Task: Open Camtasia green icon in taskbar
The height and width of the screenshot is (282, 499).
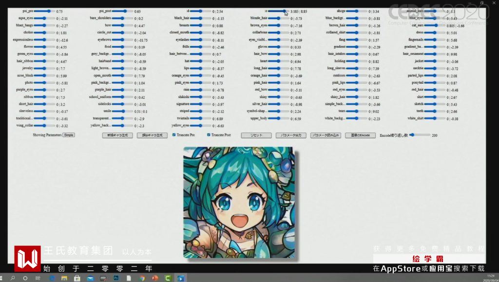Action: pos(168,278)
